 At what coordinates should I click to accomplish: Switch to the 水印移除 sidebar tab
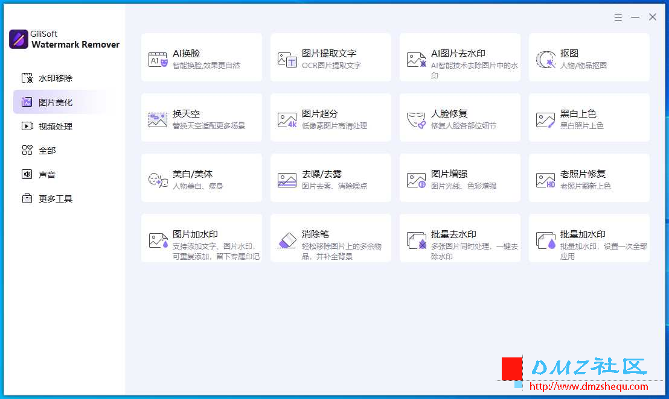coord(47,78)
